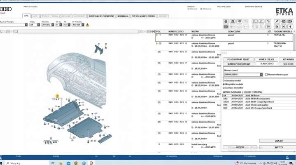Screen dimensions: 296x165
Task: Open File Explorer from the taskbar
Action: (61, 163)
